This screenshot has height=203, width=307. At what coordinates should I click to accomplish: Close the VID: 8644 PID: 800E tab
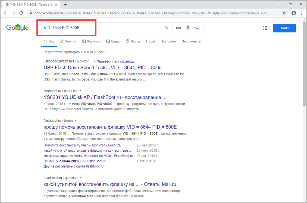pos(56,5)
